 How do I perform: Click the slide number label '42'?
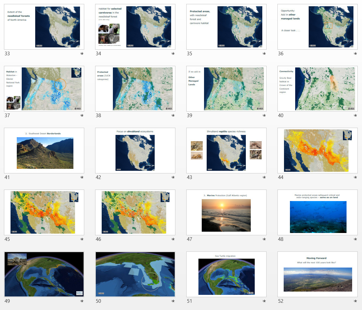(98, 177)
